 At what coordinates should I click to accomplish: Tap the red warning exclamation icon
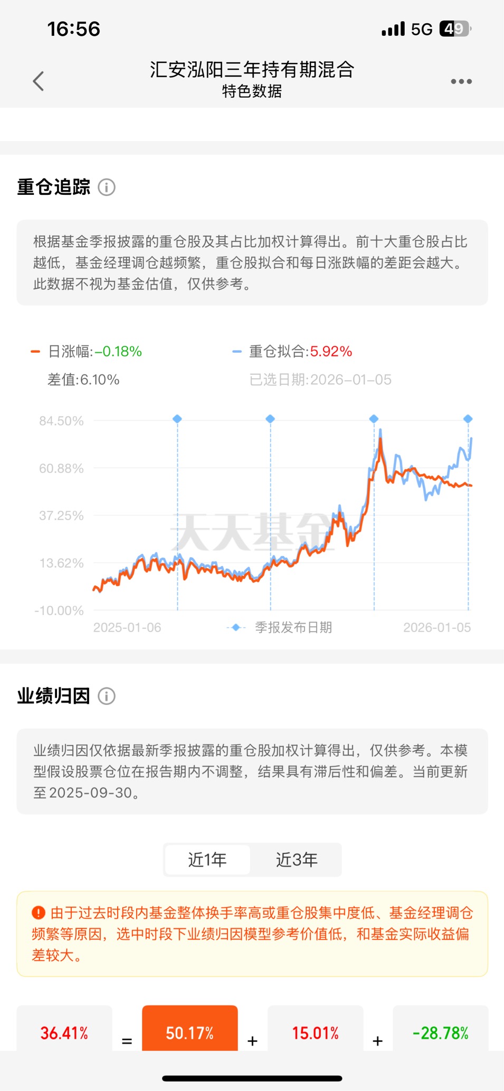click(x=39, y=913)
